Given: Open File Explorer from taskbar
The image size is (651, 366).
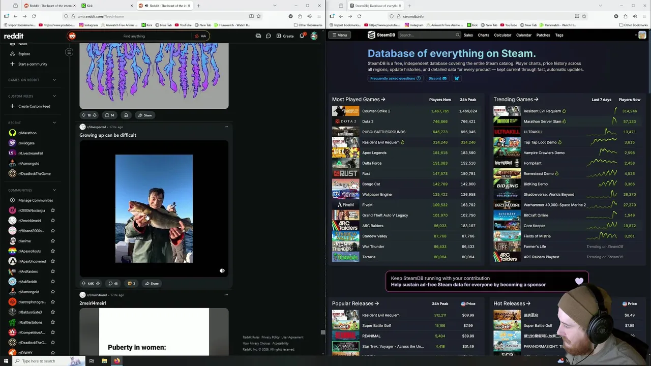Looking at the screenshot, I should coord(104,361).
